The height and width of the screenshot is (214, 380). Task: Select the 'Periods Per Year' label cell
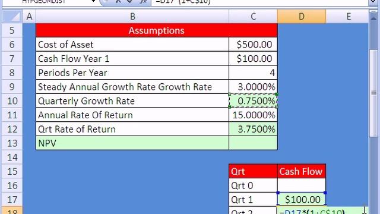click(132, 73)
